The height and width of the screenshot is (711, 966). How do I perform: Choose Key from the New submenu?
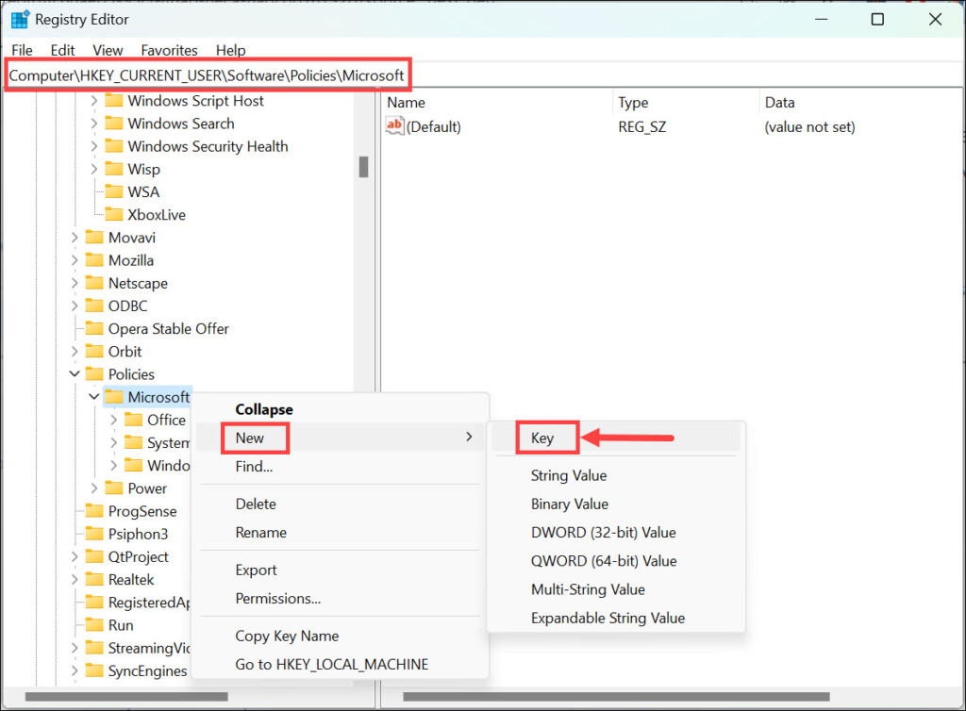click(542, 438)
